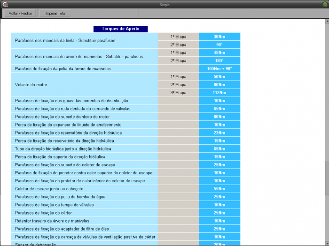This screenshot has height=246, width=329.
Task: Click the 55Nm torque value cell
Action: click(219, 189)
